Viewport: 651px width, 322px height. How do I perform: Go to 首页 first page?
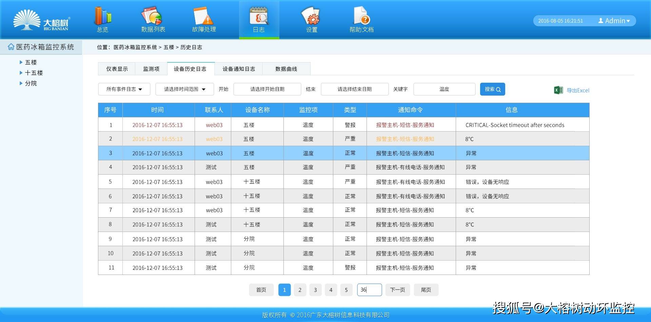tap(261, 290)
